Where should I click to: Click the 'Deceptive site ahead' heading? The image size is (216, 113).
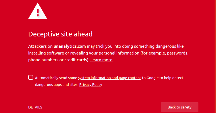[60, 34]
